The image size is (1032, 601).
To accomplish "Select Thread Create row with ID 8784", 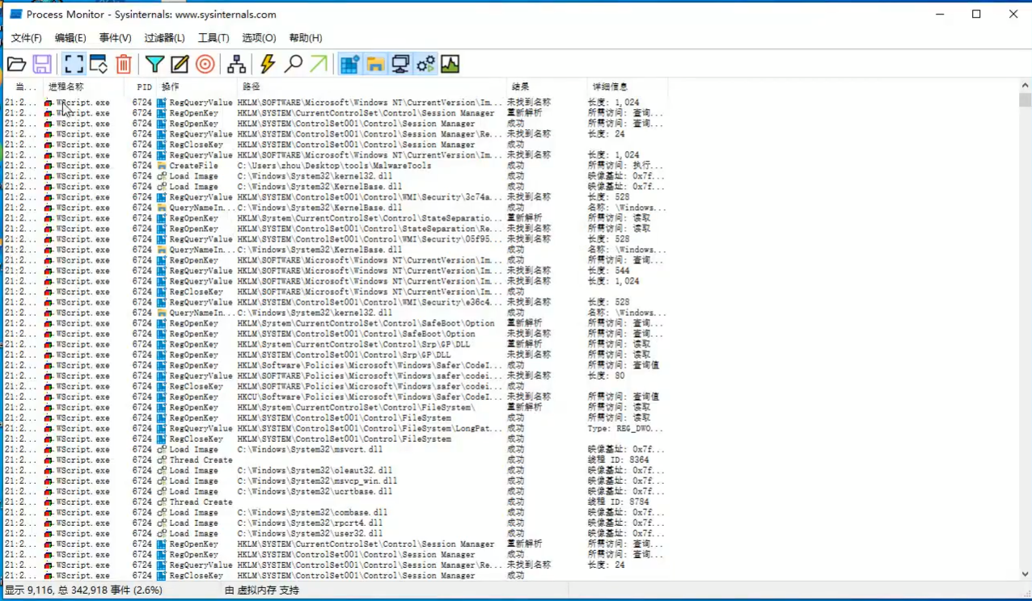I will tap(334, 502).
